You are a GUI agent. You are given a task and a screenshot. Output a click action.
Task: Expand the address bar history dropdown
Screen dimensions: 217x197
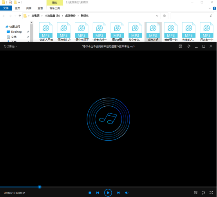[x=157, y=16]
